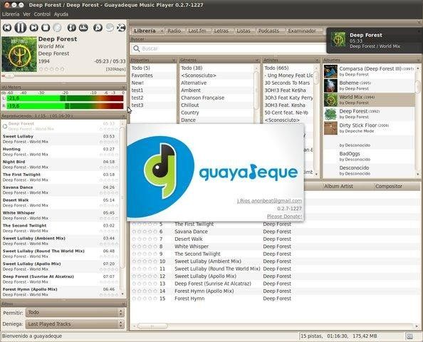
Task: Click the Álbumes list scroll down arrow
Action: [x=419, y=175]
